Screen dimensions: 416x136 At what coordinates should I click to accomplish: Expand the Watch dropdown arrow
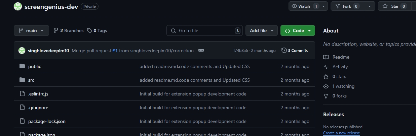tap(324, 6)
